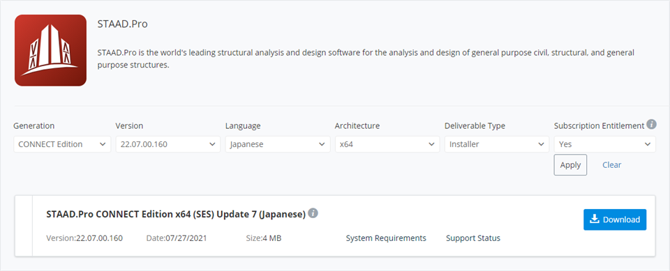
Task: Click the Deliverable Type filter label
Action: pos(475,126)
